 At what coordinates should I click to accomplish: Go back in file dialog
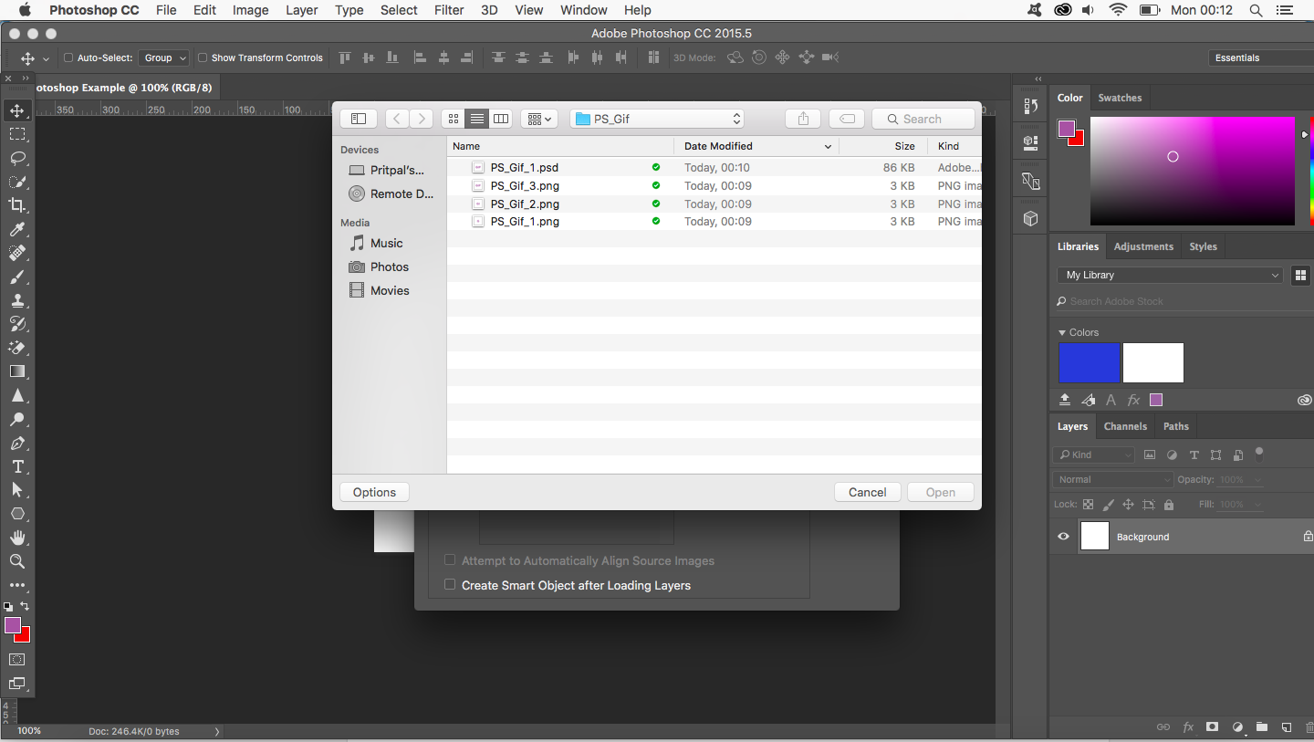point(397,119)
